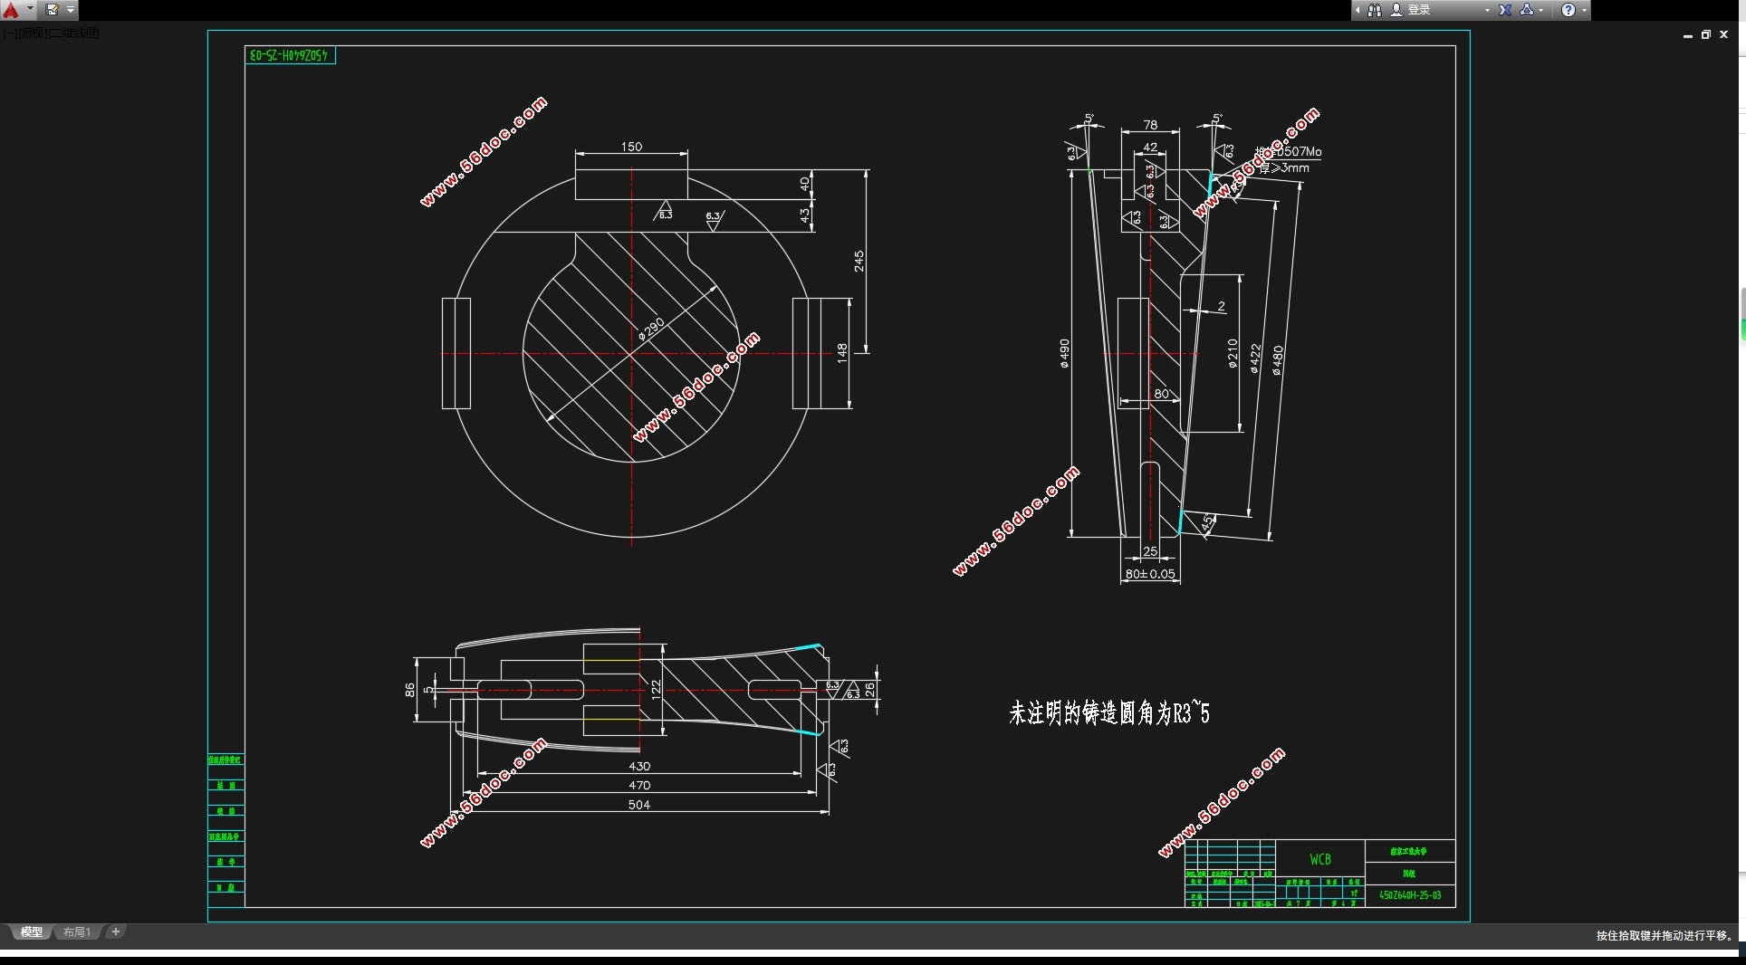Click the right-edge vertical scrollbar handle
The image size is (1746, 965).
point(1742,315)
